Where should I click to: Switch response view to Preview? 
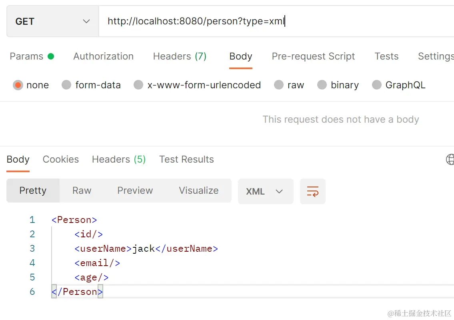(135, 191)
